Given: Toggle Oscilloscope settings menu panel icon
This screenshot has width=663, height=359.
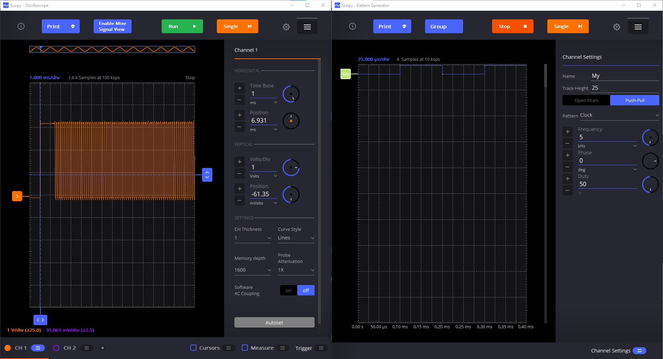Looking at the screenshot, I should (x=307, y=27).
